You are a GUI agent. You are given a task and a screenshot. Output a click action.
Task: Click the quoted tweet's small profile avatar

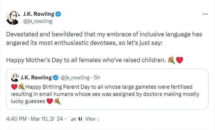coord(15,78)
